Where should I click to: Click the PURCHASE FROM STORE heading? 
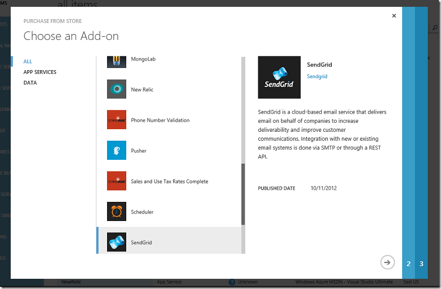click(53, 21)
